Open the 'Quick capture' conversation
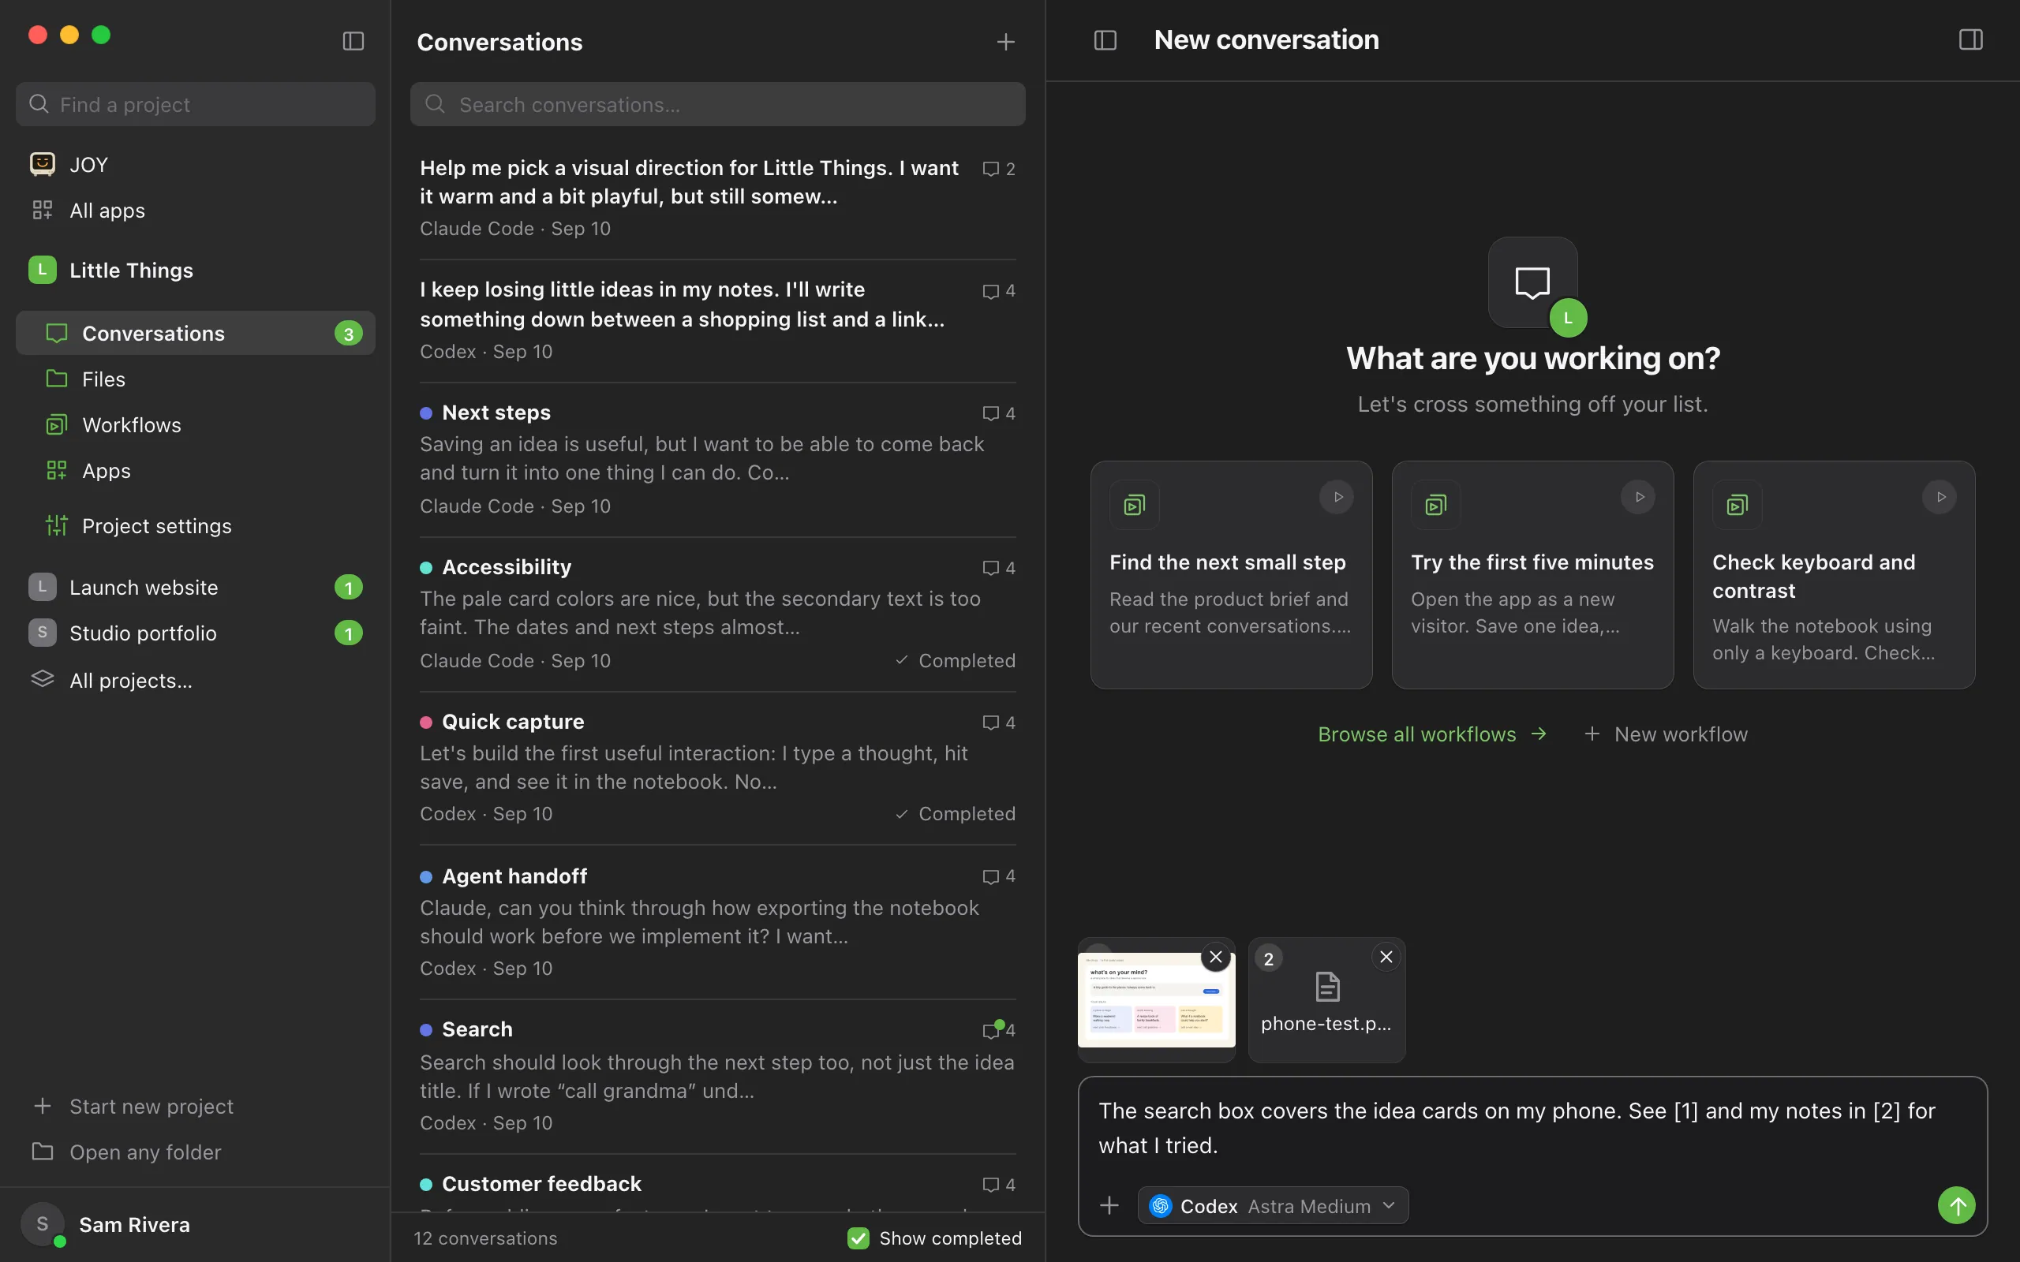Image resolution: width=2020 pixels, height=1262 pixels. pos(717,768)
